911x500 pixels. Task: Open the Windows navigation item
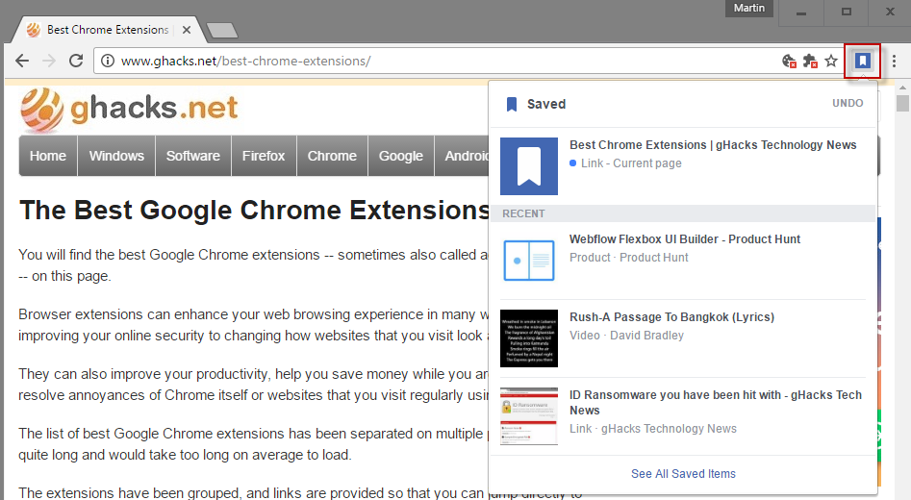[116, 156]
